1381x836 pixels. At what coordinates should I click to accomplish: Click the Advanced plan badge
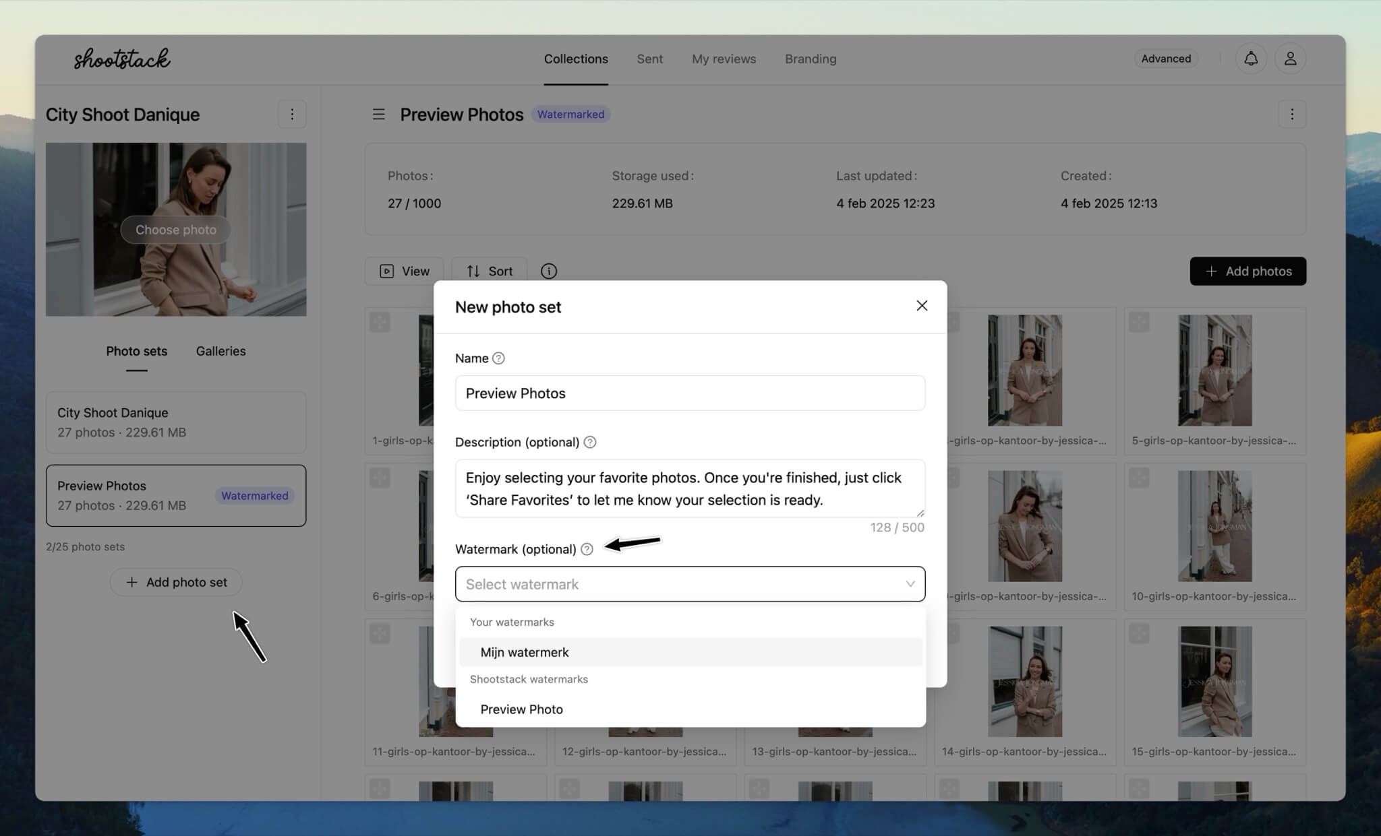click(1166, 59)
